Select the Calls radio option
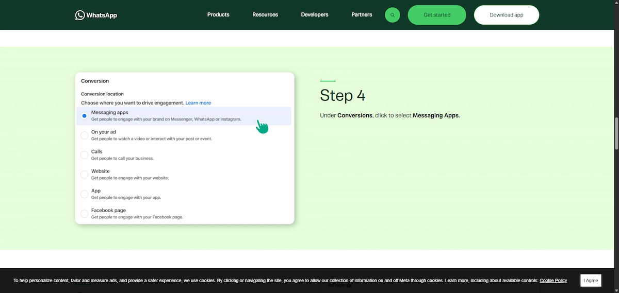619x293 pixels. pyautogui.click(x=84, y=155)
